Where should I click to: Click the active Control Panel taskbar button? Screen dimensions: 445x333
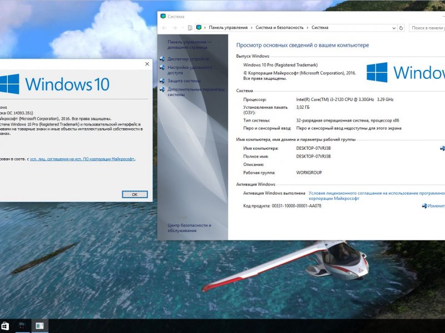[39, 326]
